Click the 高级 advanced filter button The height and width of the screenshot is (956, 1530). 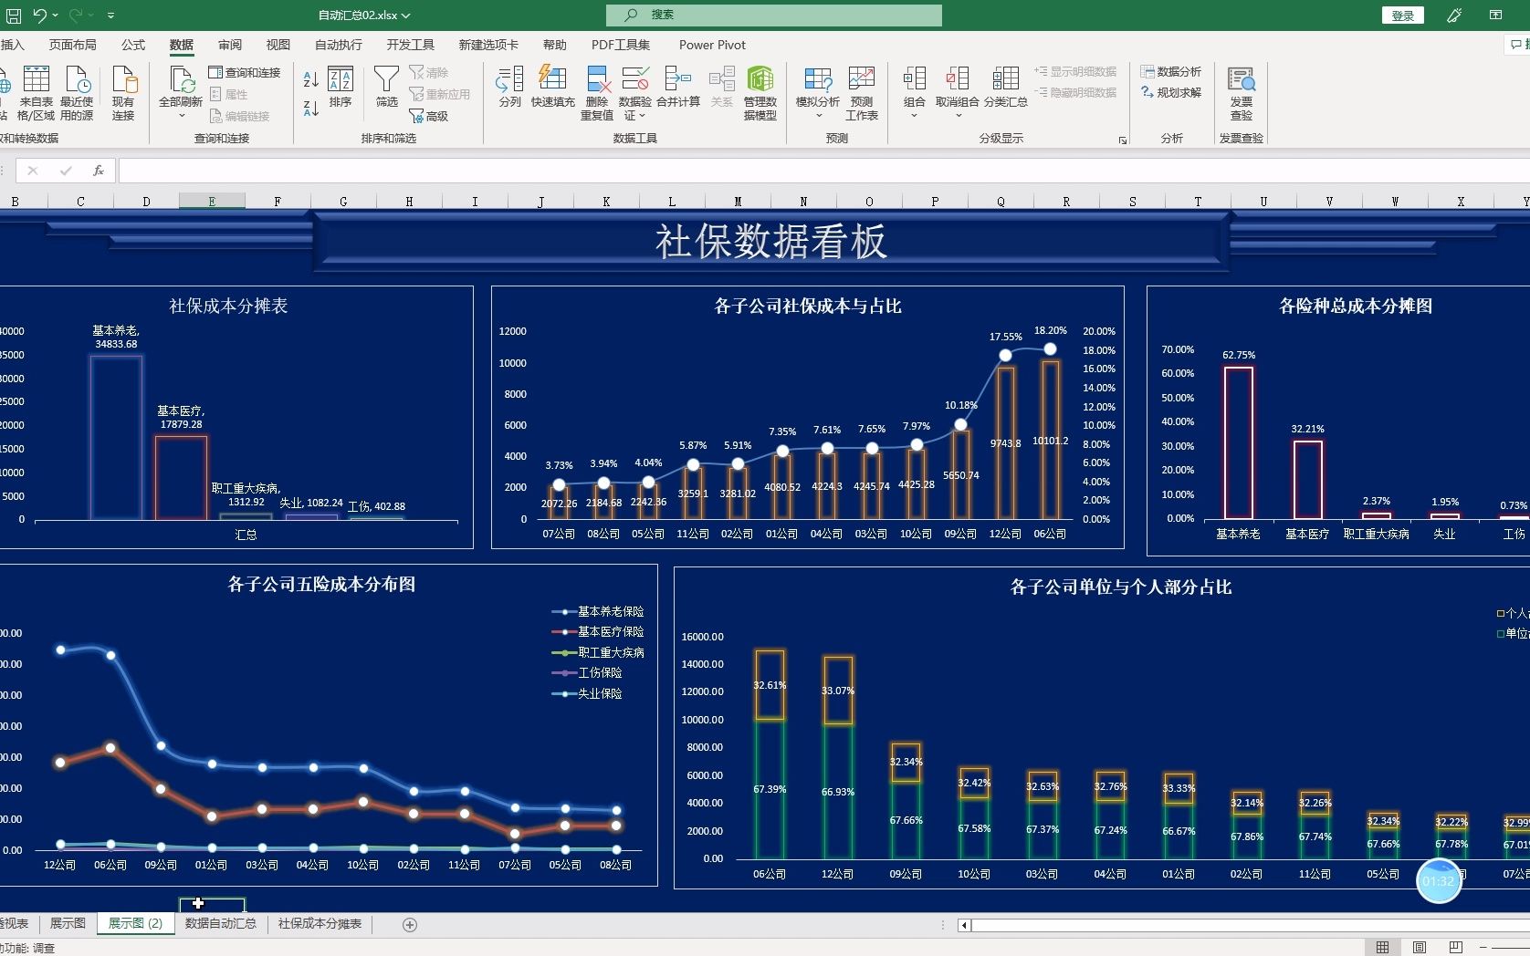(429, 116)
